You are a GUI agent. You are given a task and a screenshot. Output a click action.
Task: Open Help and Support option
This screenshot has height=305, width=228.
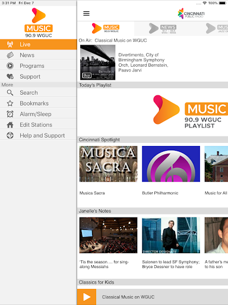(x=39, y=135)
